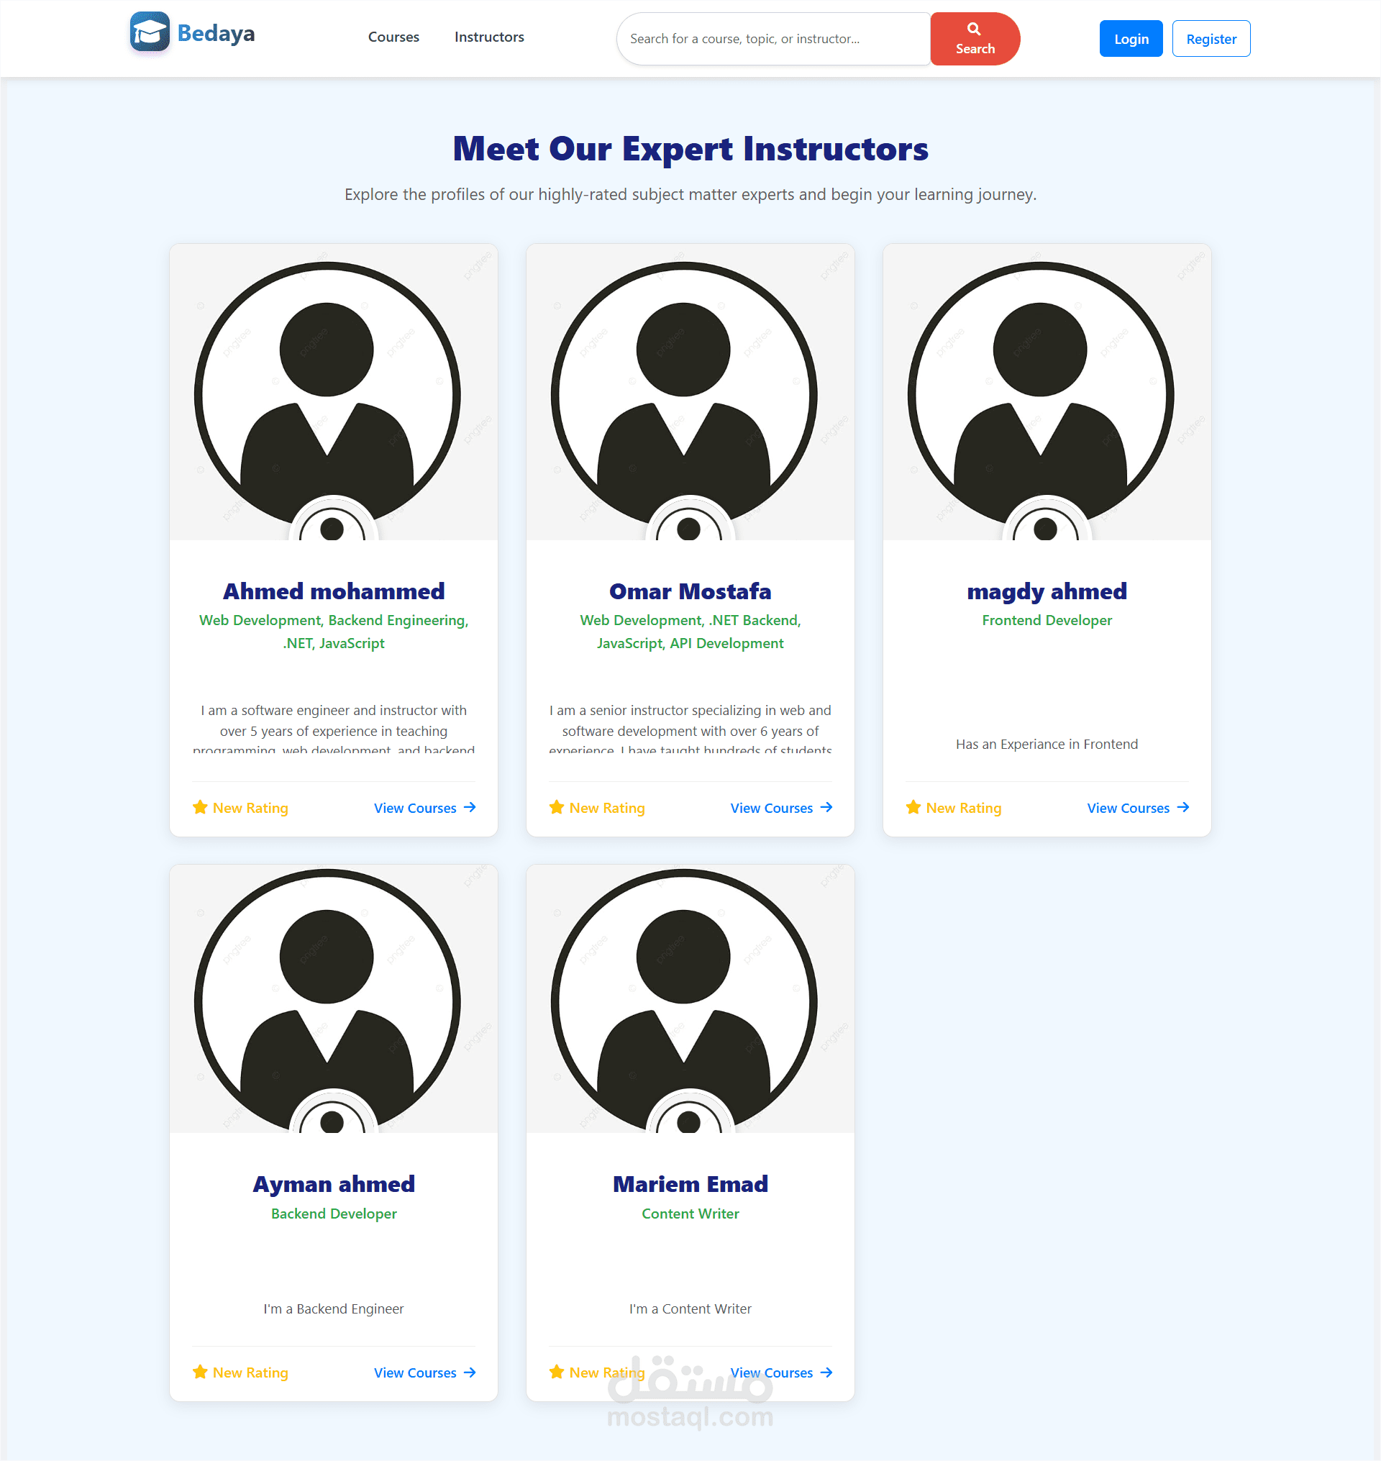Open the Courses menu item
The image size is (1381, 1461).
click(393, 37)
